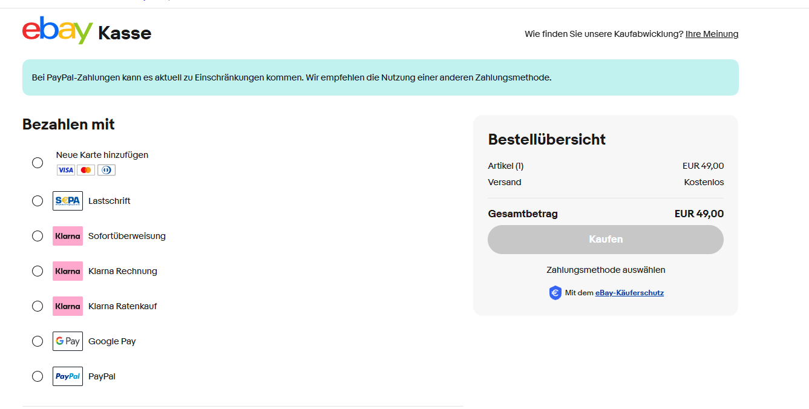This screenshot has height=409, width=809.
Task: Click the Bezahlen mit heading
Action: click(68, 124)
